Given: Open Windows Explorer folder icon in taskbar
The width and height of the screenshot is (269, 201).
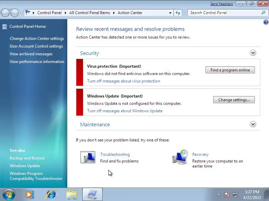Looking at the screenshot, I should click(x=72, y=195).
